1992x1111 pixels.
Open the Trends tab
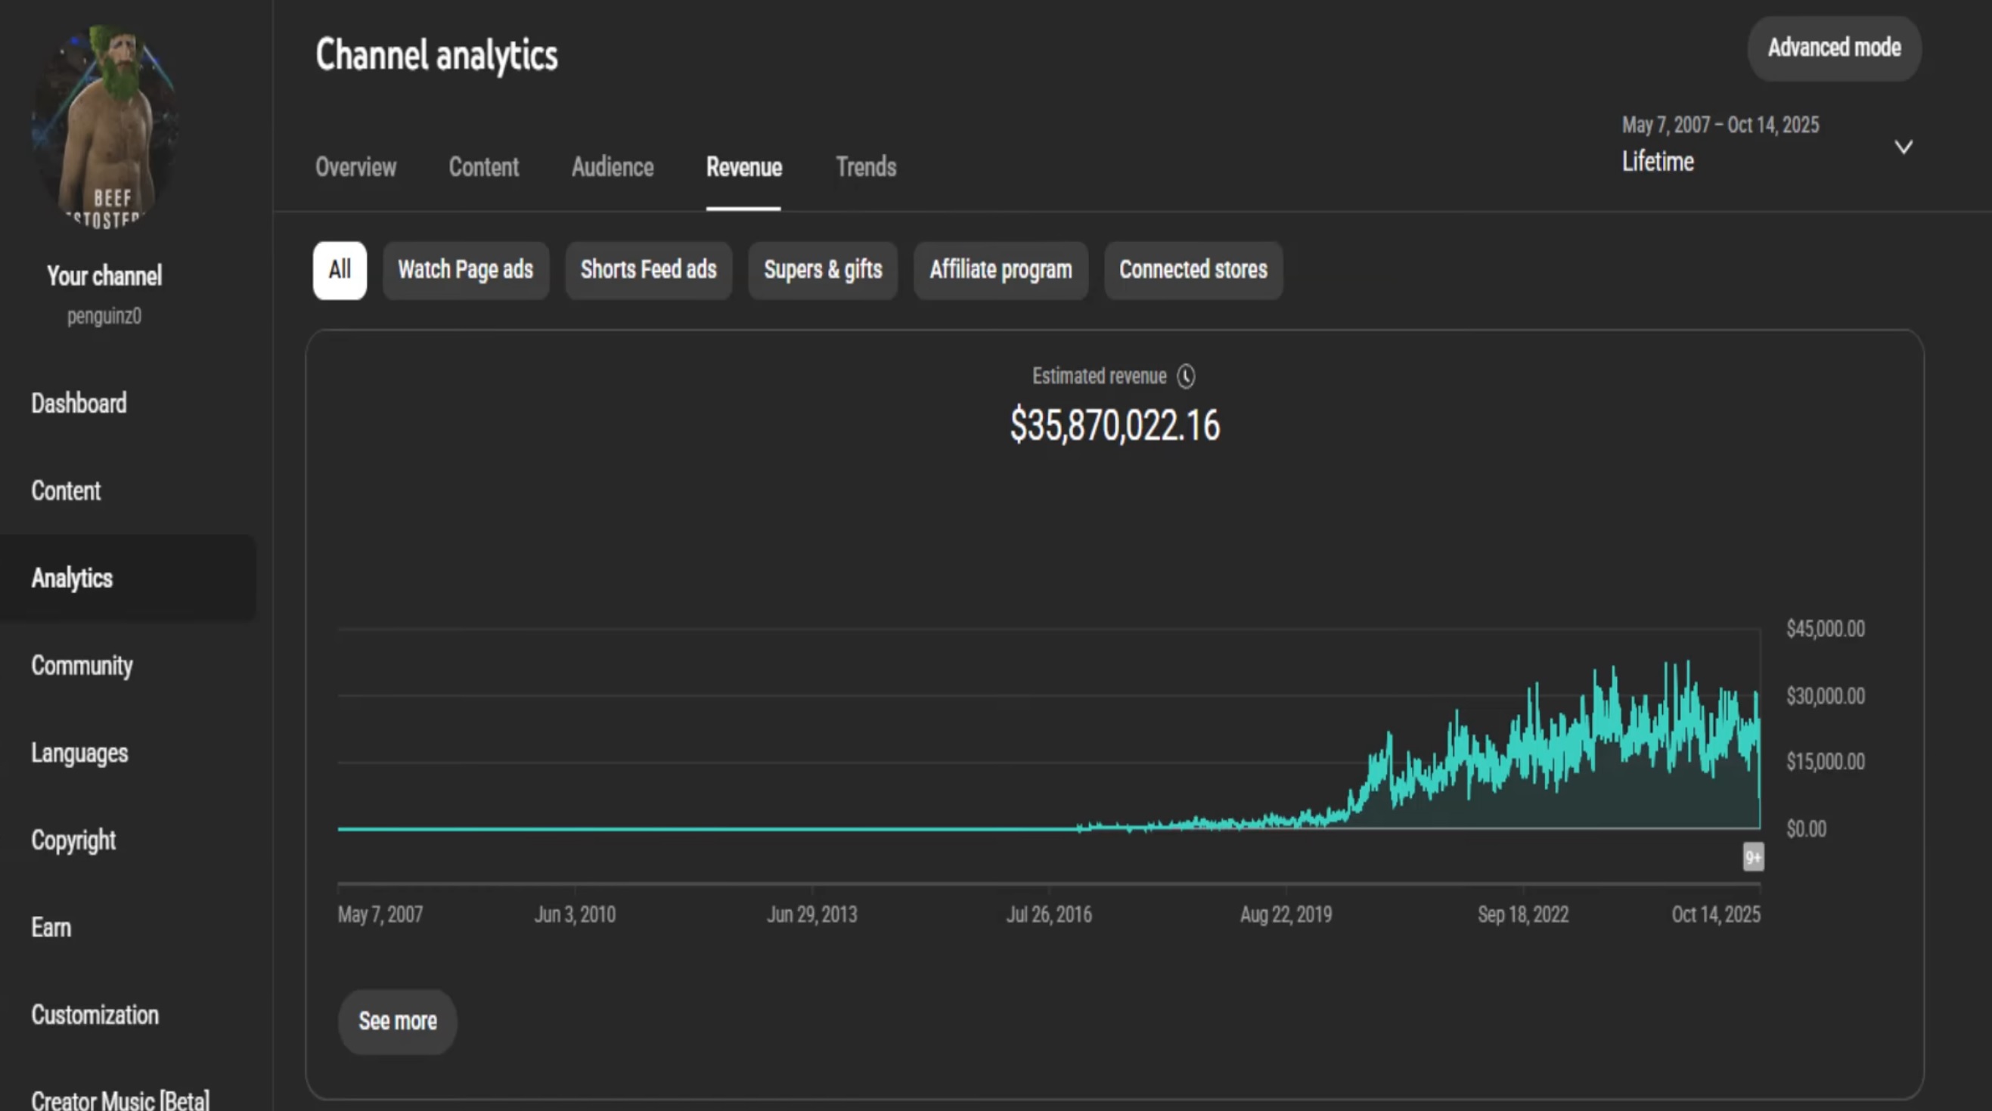[x=865, y=167]
